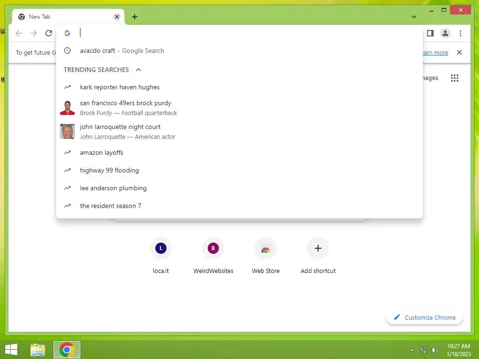The image size is (479, 359).
Task: Click the Chrome taskbar icon
Action: [x=67, y=350]
